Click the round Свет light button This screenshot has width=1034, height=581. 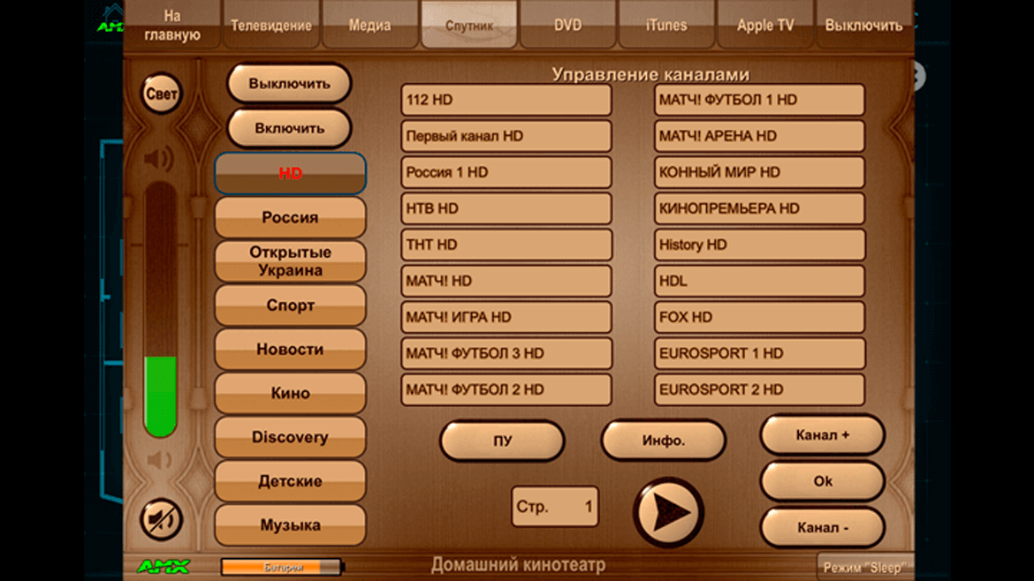[x=161, y=94]
